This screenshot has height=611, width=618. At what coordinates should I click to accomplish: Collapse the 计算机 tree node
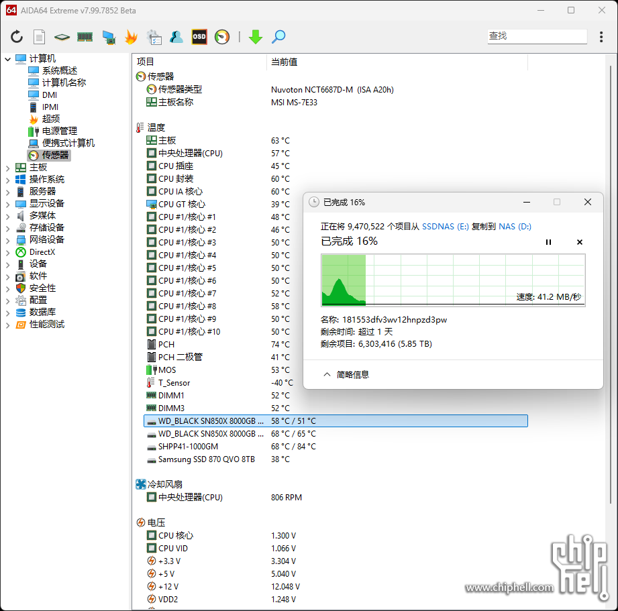(x=7, y=59)
